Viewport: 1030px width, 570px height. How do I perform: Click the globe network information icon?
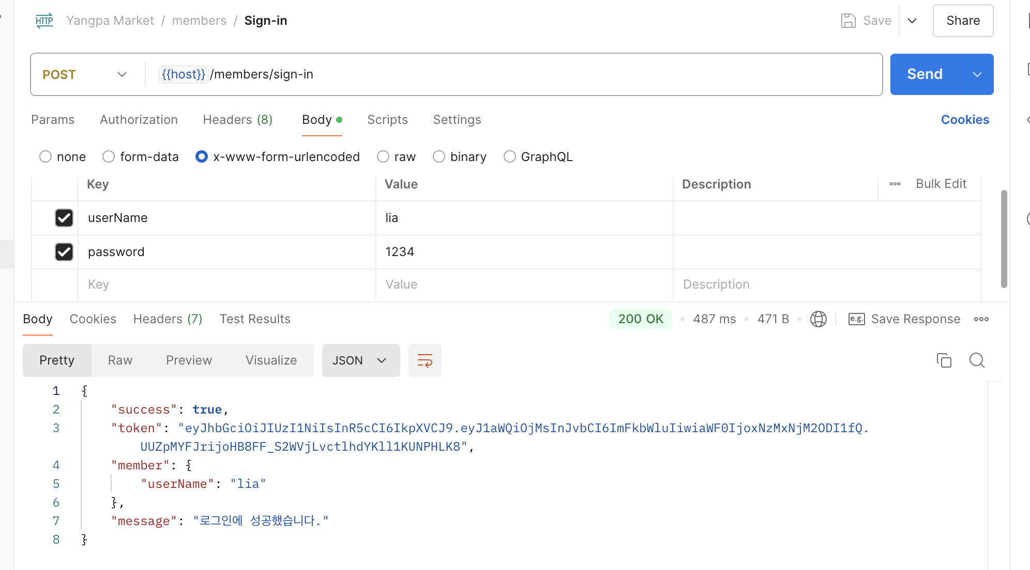(818, 319)
